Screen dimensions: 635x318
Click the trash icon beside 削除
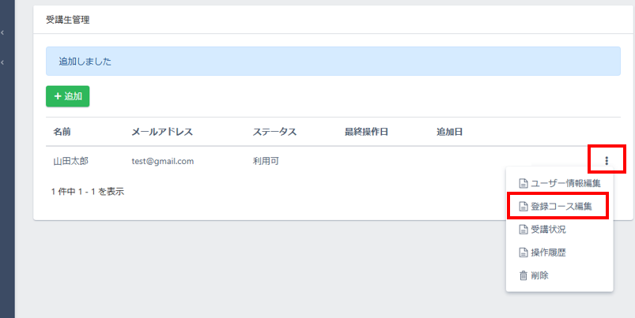pos(523,275)
